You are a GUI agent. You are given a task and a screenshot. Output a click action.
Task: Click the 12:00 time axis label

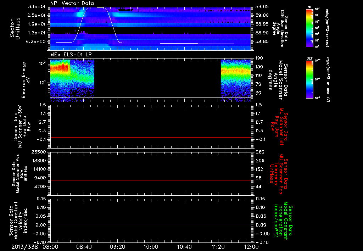tap(251, 247)
